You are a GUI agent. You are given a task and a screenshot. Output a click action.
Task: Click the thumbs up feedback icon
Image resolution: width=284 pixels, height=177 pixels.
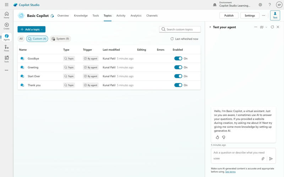[217, 137]
